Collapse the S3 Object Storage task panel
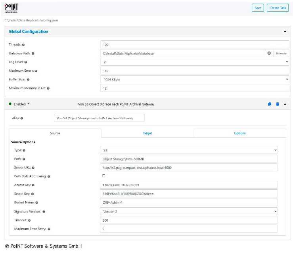 tap(285, 104)
